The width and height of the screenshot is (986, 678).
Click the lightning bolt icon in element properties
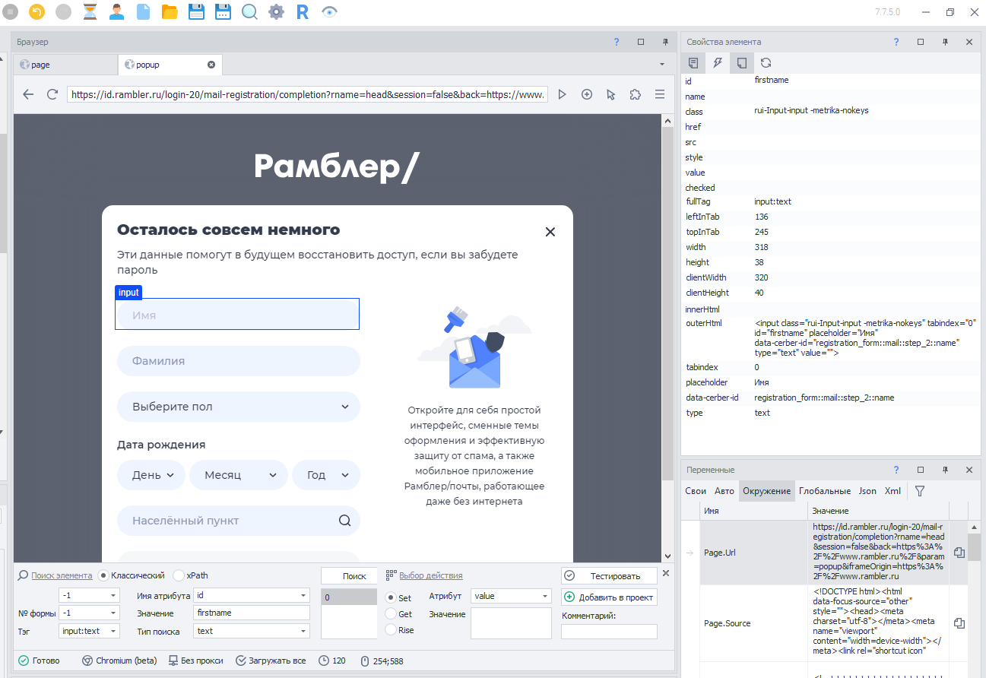[718, 63]
